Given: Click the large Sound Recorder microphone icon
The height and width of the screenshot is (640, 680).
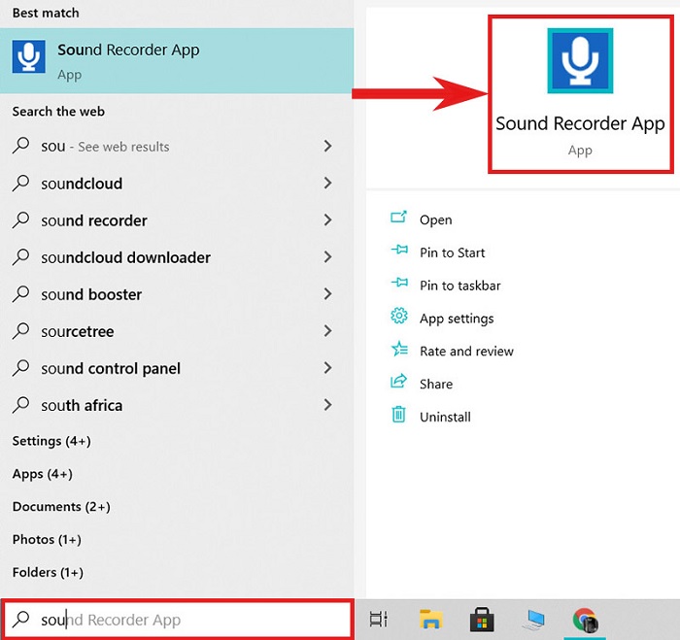Looking at the screenshot, I should tap(579, 61).
